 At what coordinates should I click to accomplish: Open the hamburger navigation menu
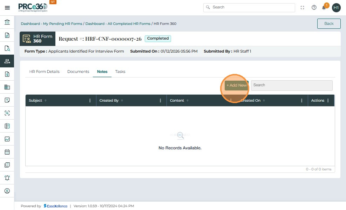tap(7, 8)
